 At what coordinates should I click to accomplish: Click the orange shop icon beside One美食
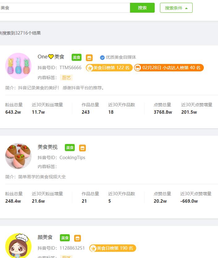coord(89,58)
